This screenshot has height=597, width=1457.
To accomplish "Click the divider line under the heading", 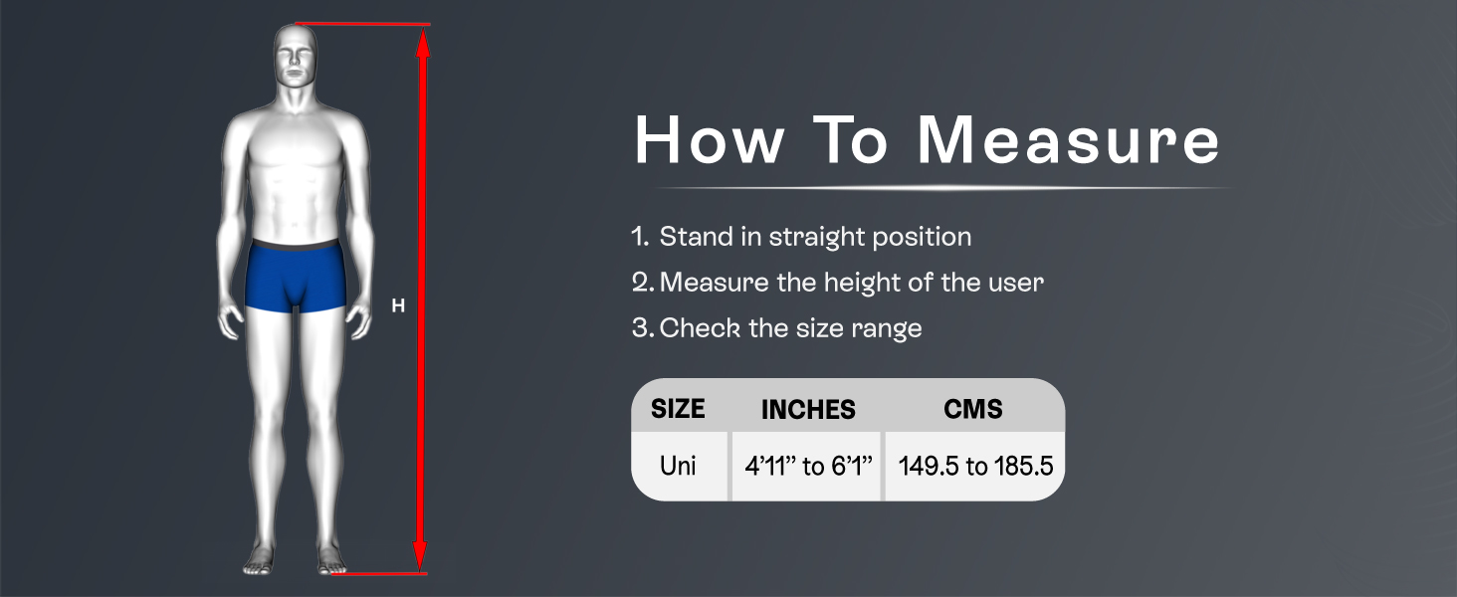I will [942, 188].
